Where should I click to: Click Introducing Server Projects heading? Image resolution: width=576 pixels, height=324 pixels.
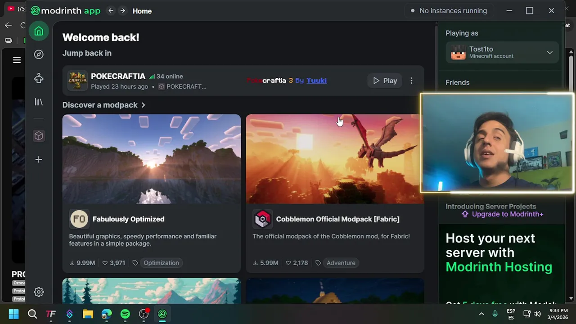(490, 206)
